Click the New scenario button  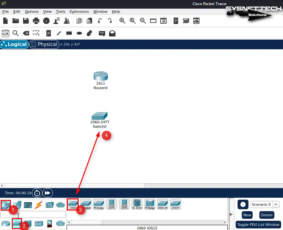click(x=247, y=215)
